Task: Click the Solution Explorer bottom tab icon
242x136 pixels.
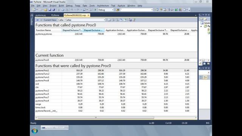Action: 201,64
